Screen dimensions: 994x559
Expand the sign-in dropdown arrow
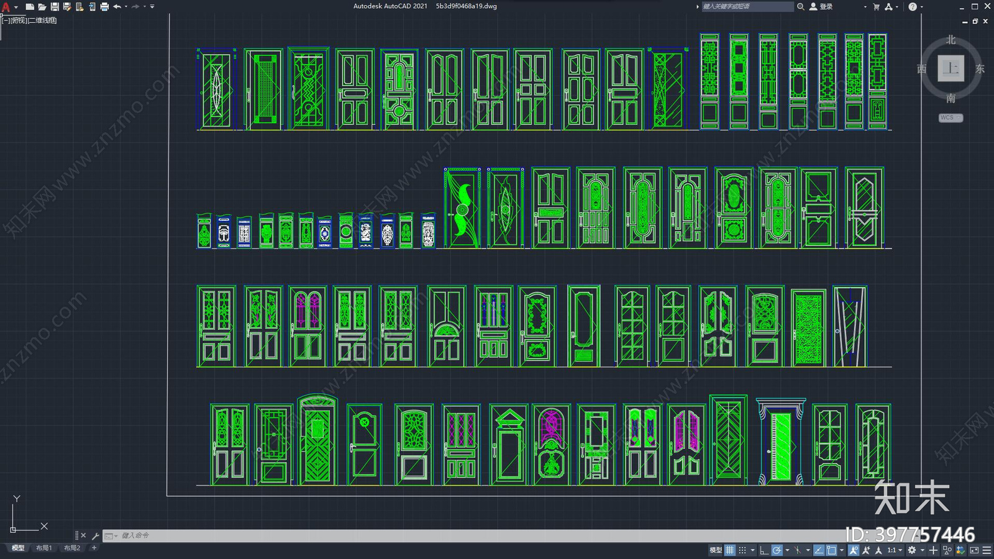865,7
